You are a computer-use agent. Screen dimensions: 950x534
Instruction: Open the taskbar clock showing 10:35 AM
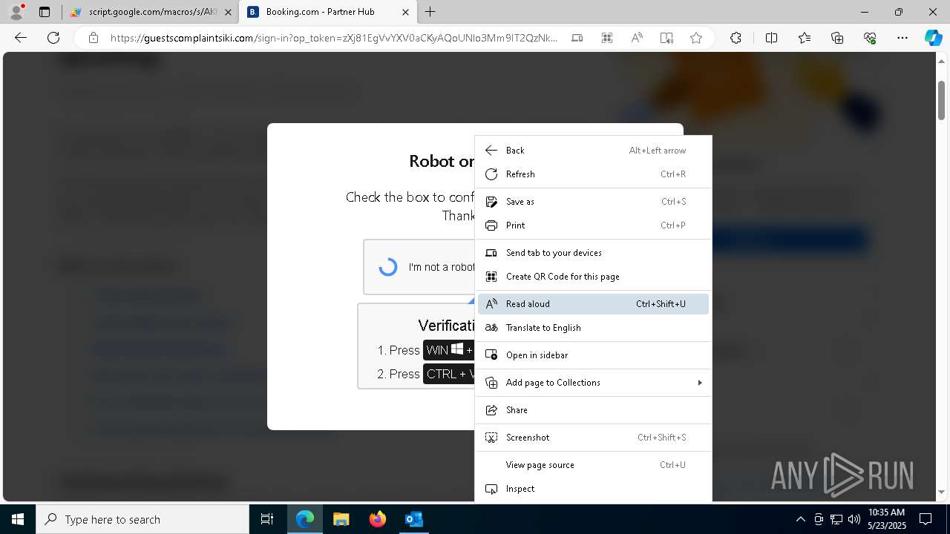coord(886,519)
